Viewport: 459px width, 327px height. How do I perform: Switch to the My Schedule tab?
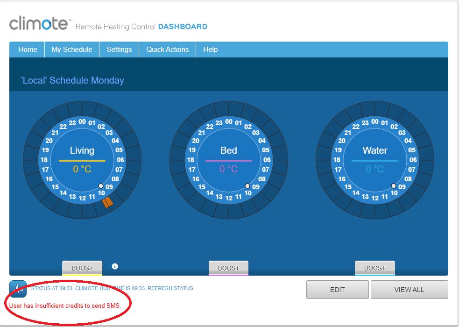[71, 50]
